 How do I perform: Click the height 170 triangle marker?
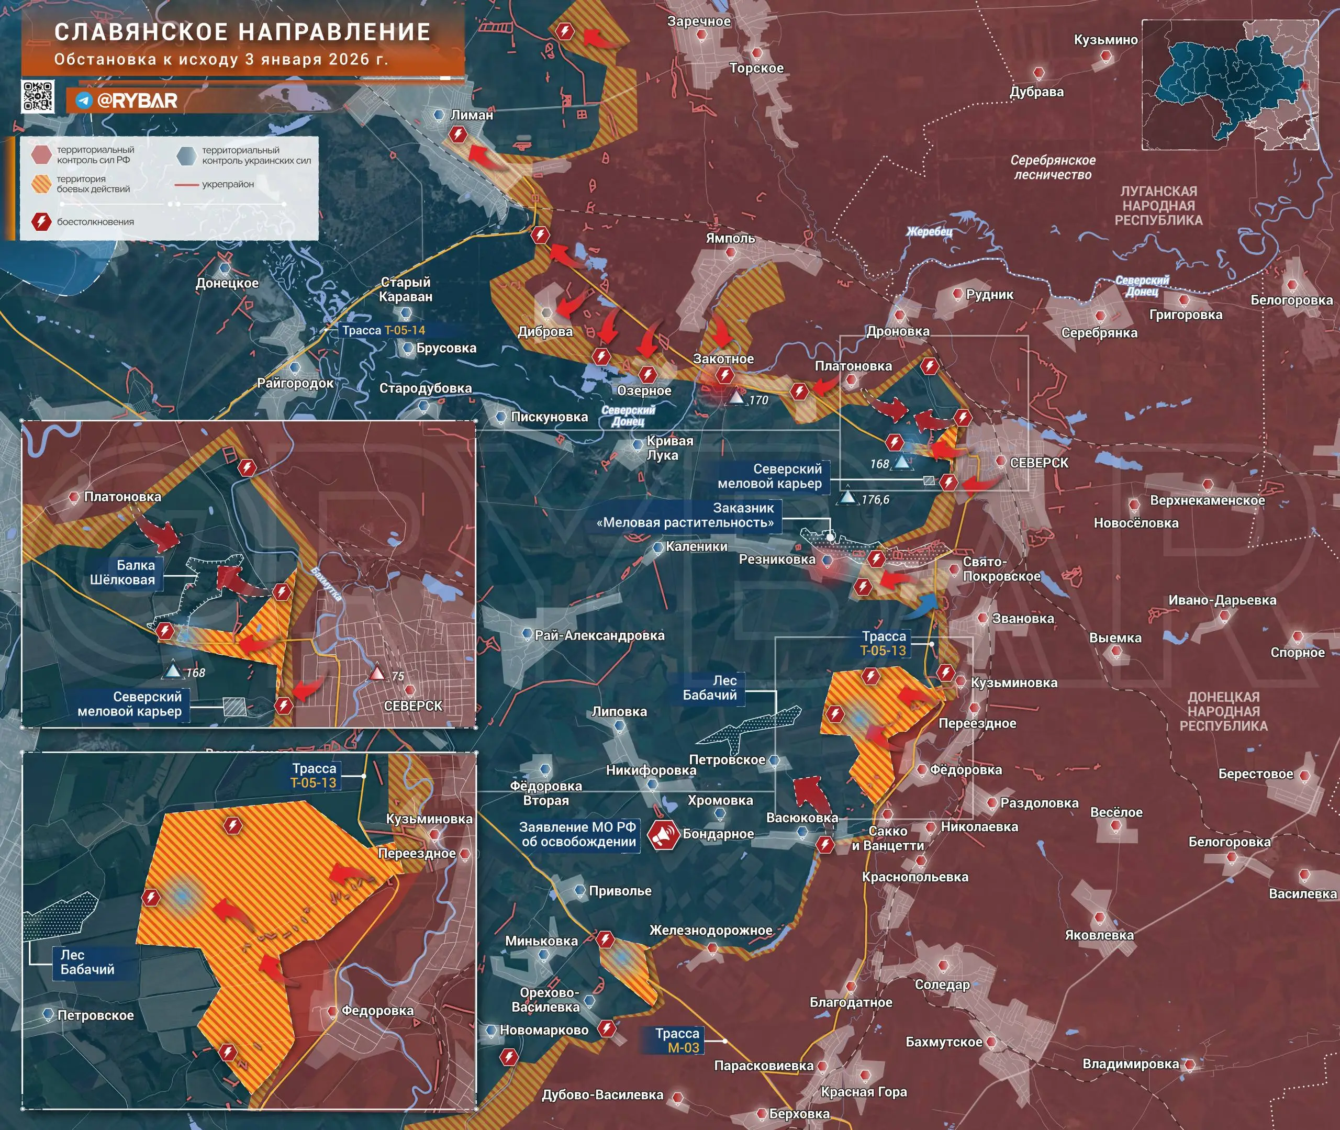(x=737, y=398)
